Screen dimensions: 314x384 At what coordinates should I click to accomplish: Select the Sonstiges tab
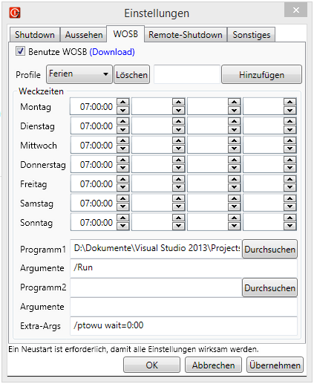pos(251,35)
